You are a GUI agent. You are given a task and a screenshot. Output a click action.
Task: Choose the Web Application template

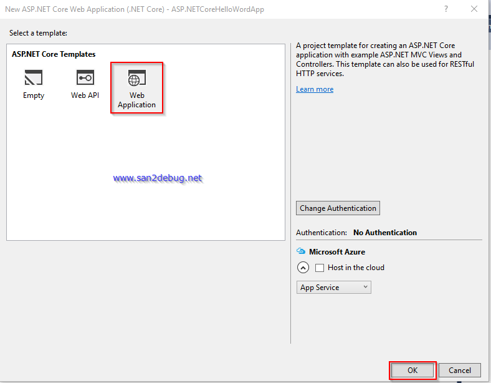point(137,88)
